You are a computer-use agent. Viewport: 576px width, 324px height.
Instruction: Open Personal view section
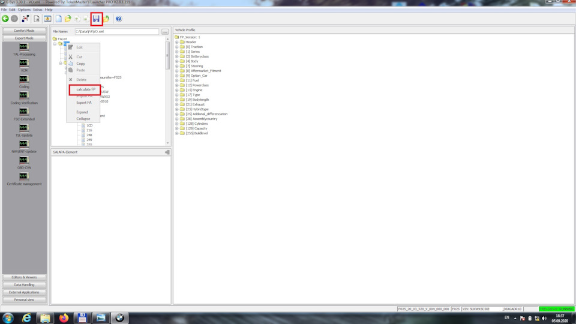click(24, 300)
